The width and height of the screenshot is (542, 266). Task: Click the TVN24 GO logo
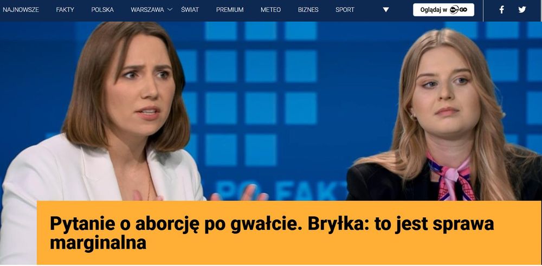(459, 10)
